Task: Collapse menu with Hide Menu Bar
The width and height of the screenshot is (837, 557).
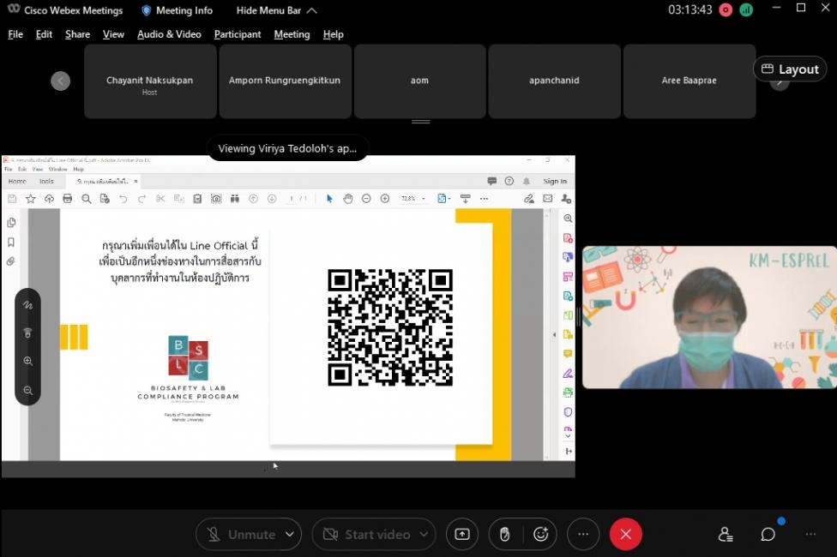Action: coord(276,10)
